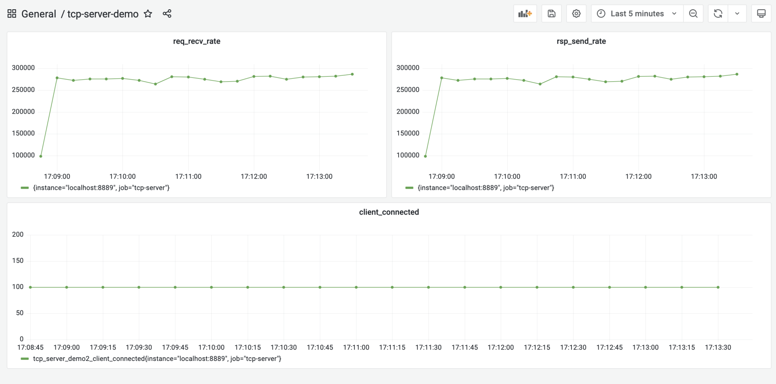Star the tcp-server-demo dashboard
This screenshot has width=776, height=384.
[x=148, y=14]
